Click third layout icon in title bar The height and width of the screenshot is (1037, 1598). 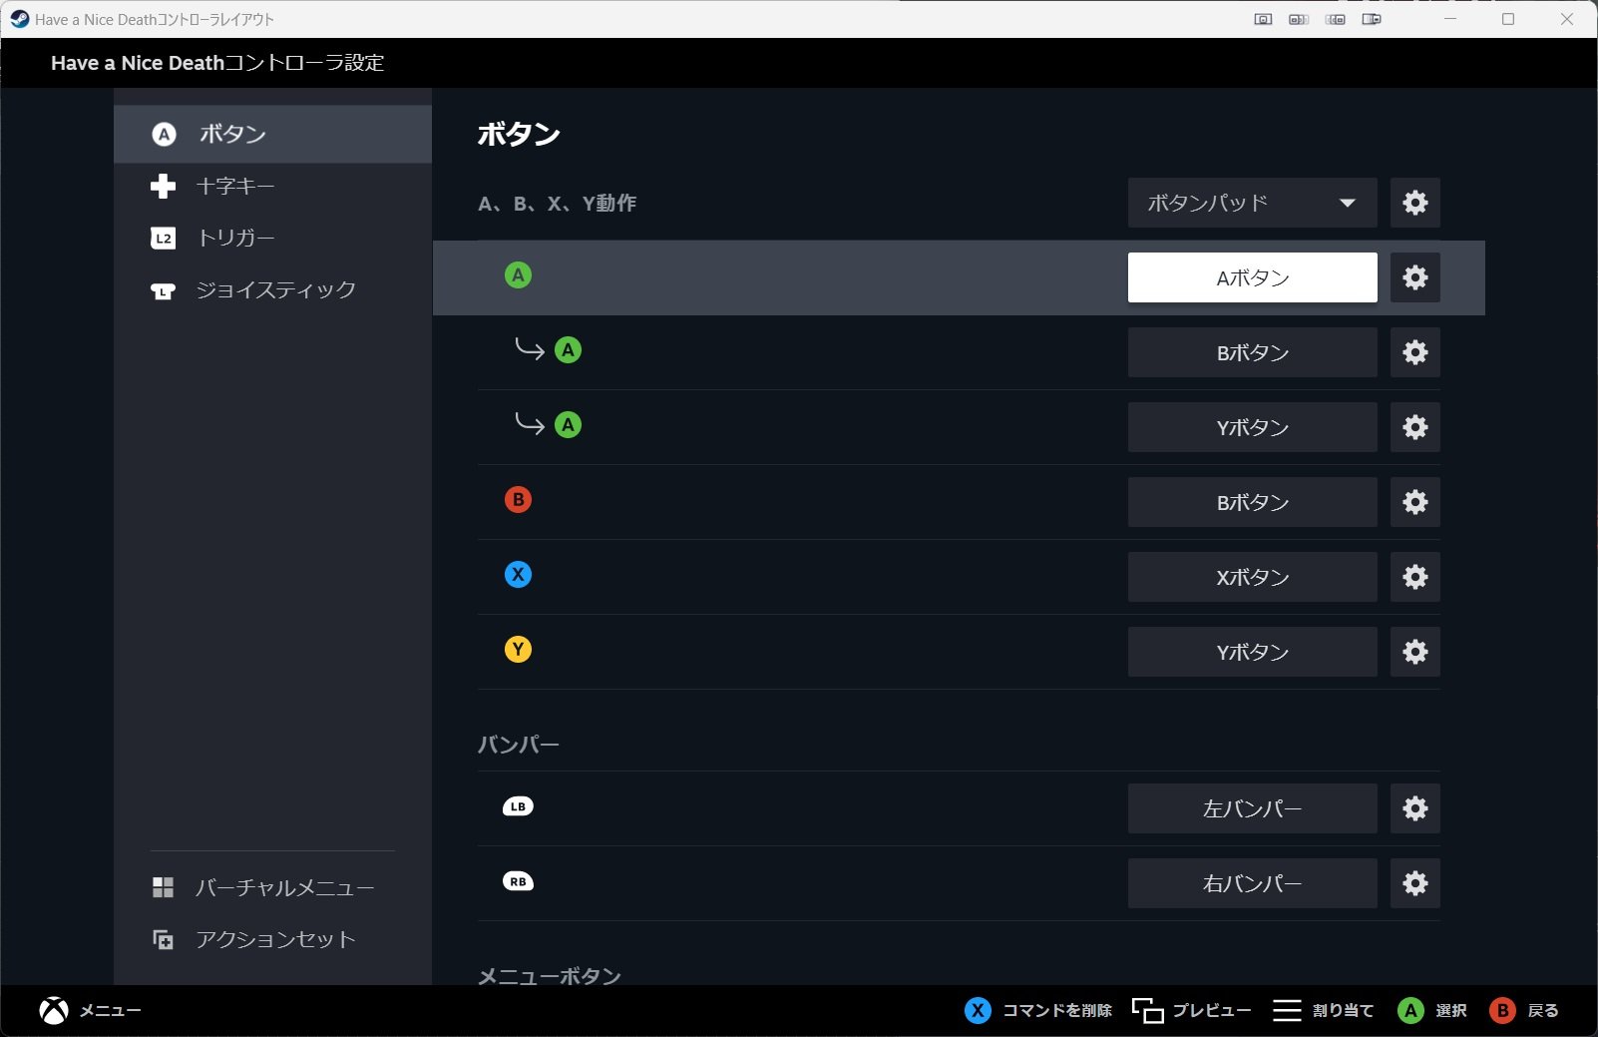pyautogui.click(x=1336, y=19)
